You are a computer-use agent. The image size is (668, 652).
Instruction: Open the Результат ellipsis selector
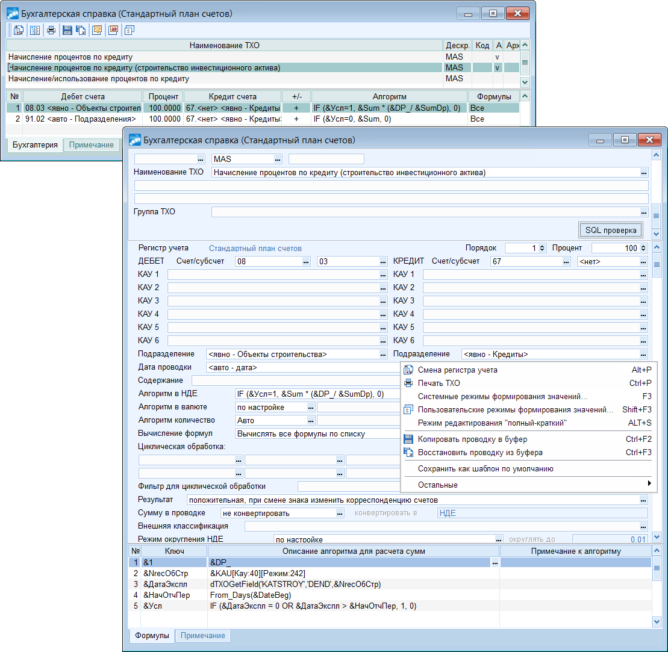pyautogui.click(x=643, y=500)
